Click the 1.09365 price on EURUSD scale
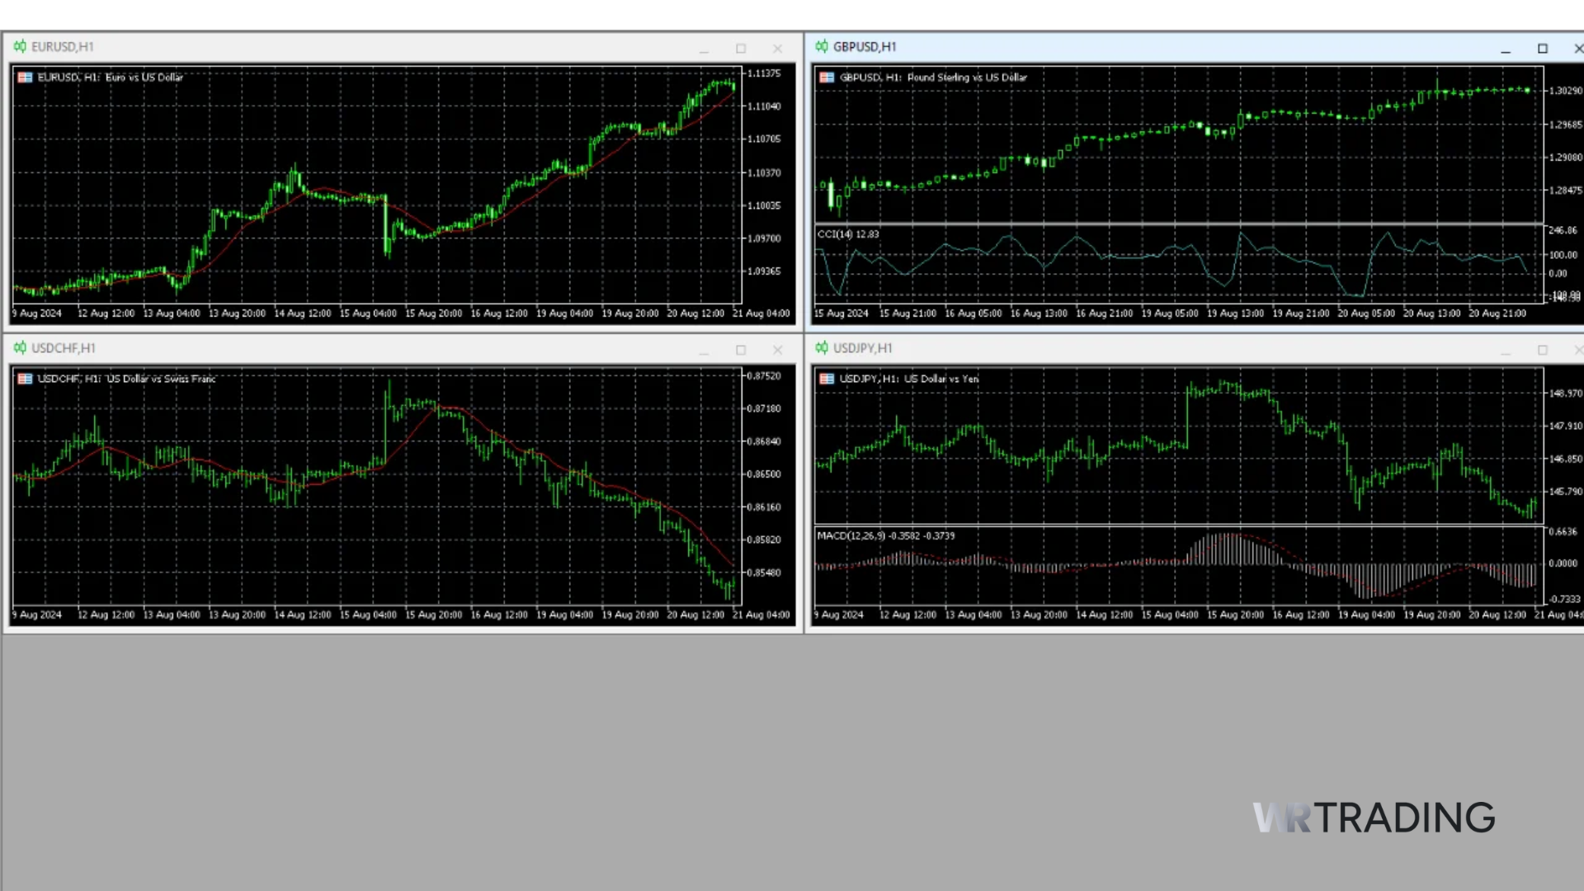The image size is (1584, 891). (x=764, y=271)
